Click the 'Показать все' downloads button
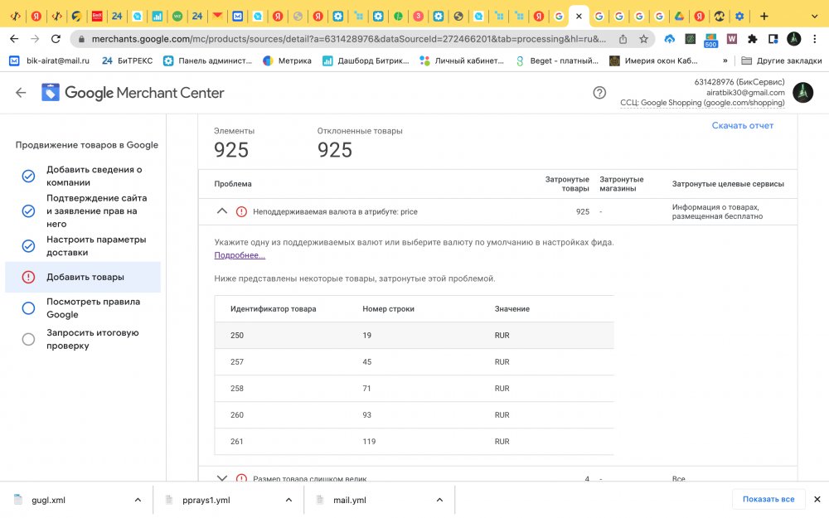Image resolution: width=829 pixels, height=518 pixels. pyautogui.click(x=768, y=499)
